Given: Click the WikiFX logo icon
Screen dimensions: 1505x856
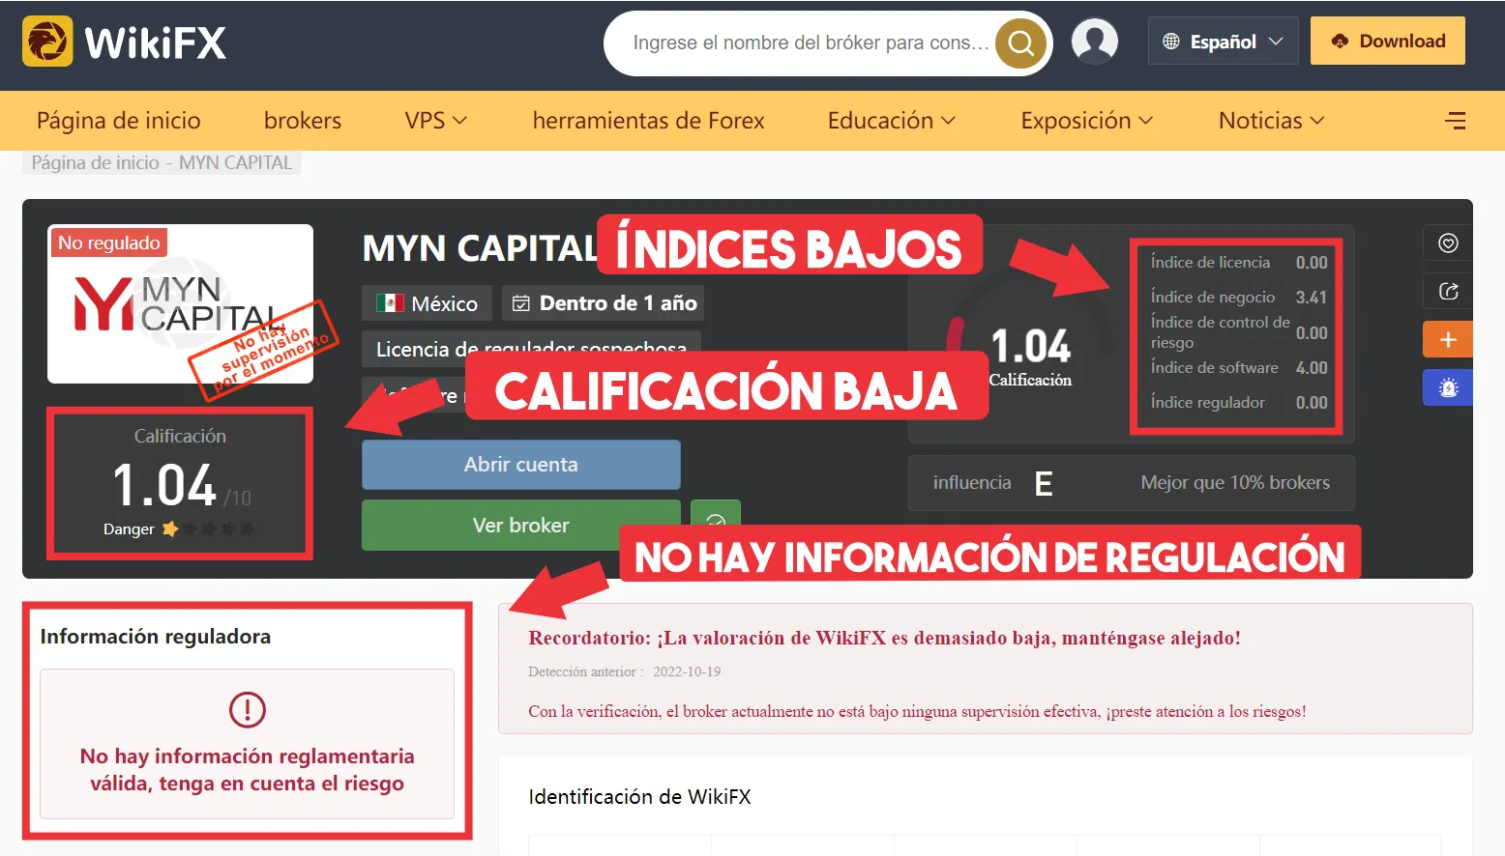Looking at the screenshot, I should coord(47,42).
